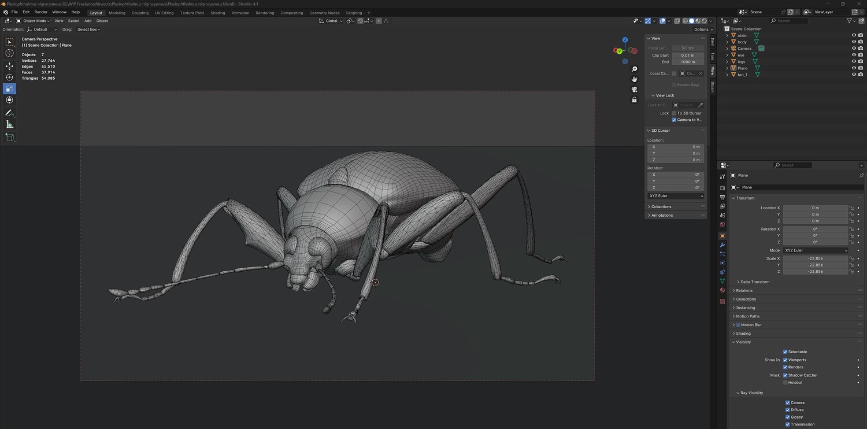Select the legs object in the outliner
This screenshot has width=867, height=429.
[741, 61]
